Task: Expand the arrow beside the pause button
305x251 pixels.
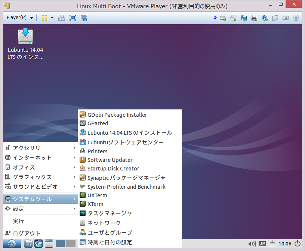Action: tap(52, 18)
